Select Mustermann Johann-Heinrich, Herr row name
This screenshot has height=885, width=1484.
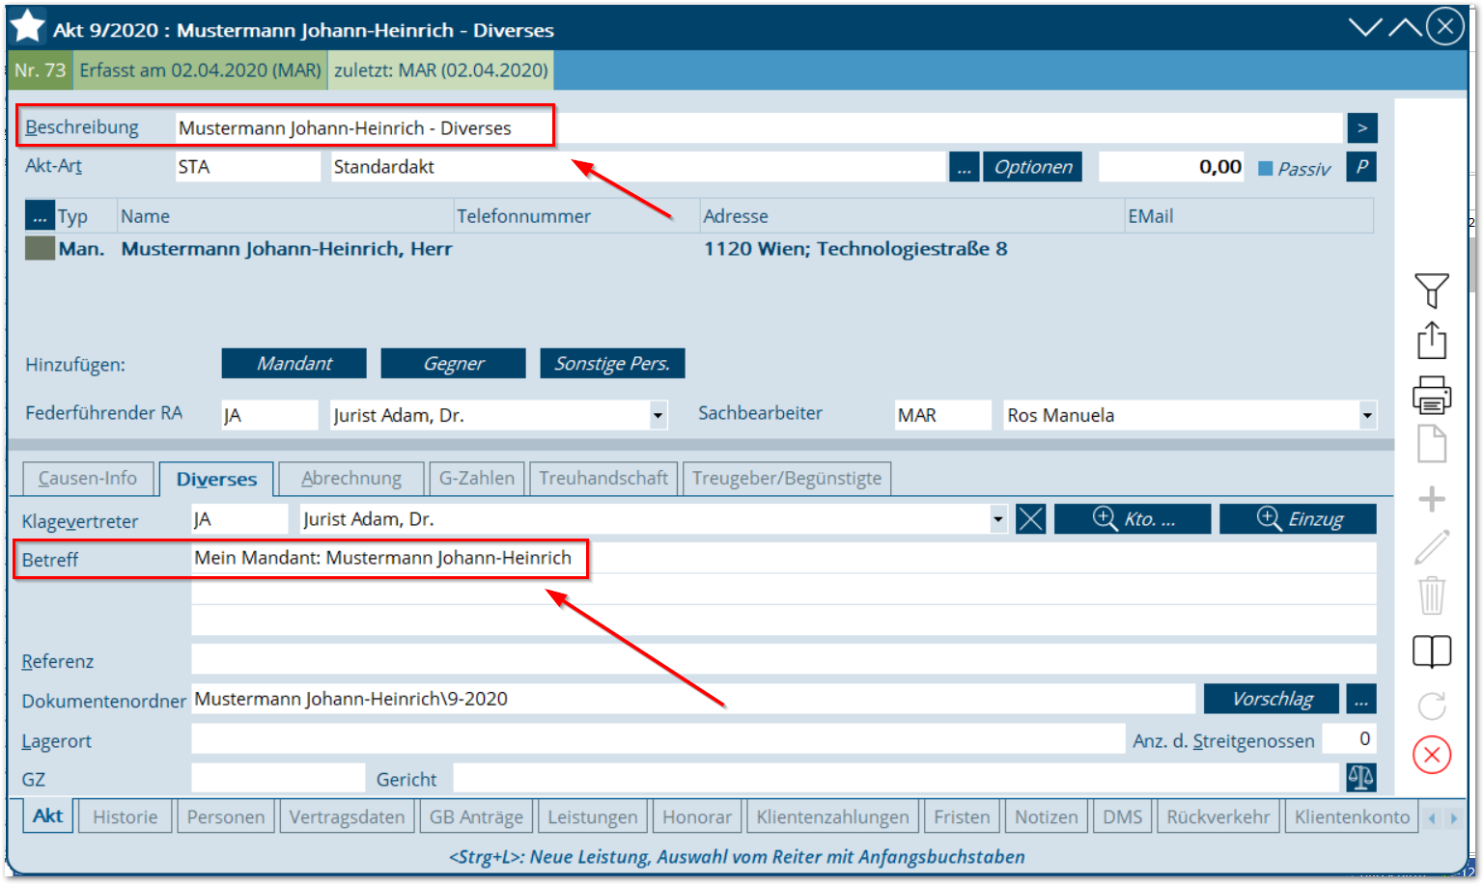[286, 249]
